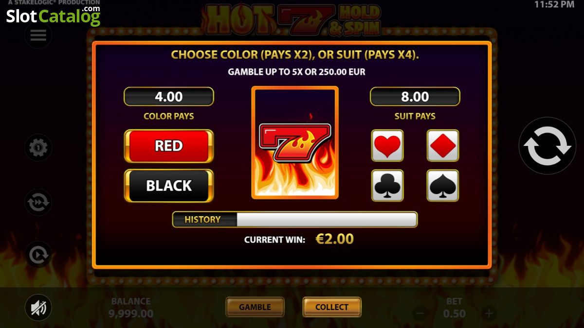Click the HISTORY bar

pos(295,220)
